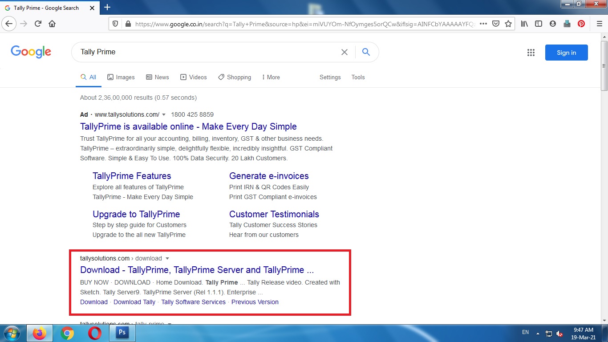This screenshot has height=342, width=608.
Task: Launch Opera from the taskbar
Action: [95, 333]
